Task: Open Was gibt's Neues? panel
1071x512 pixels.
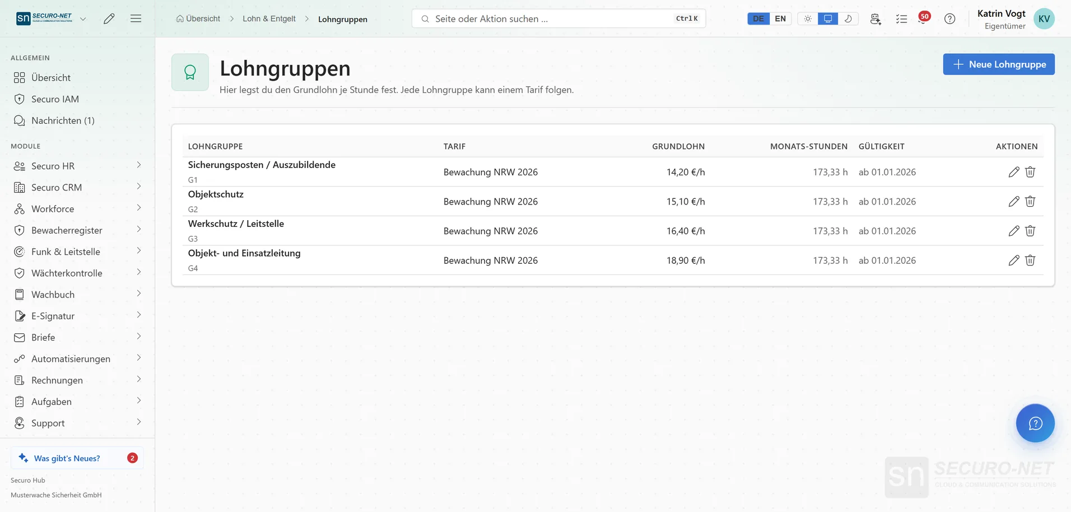Action: tap(77, 458)
